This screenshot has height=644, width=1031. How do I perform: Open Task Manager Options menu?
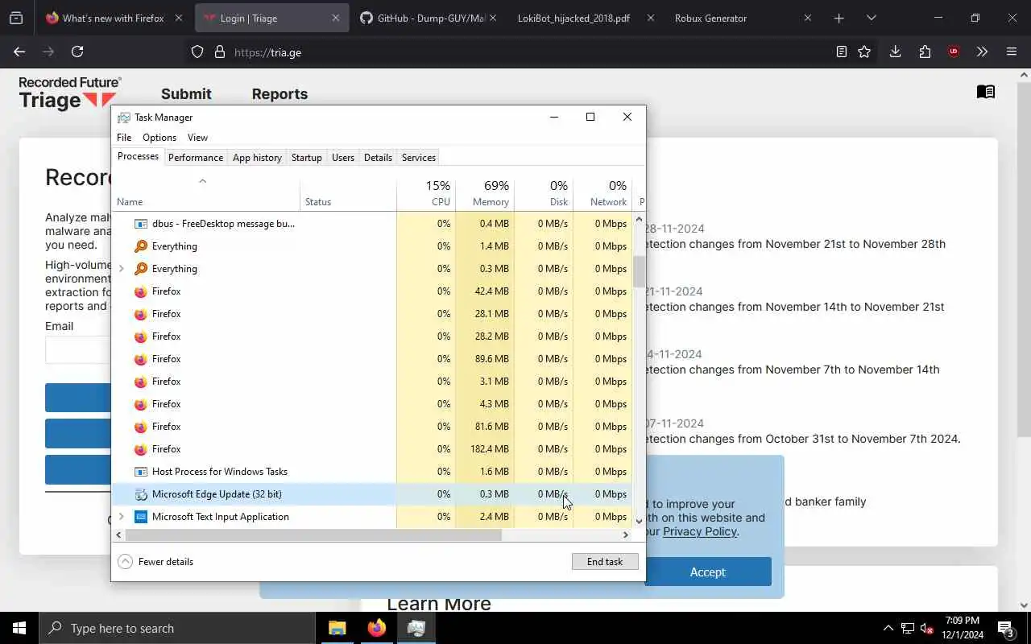(x=159, y=138)
